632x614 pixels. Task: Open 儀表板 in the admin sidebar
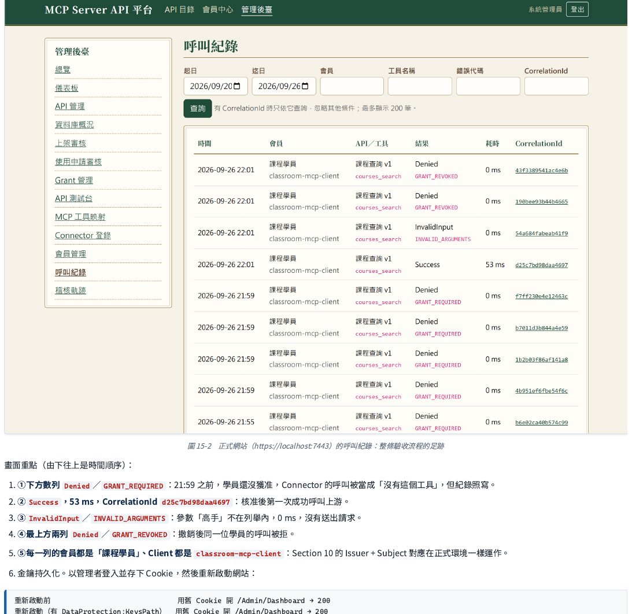66,88
